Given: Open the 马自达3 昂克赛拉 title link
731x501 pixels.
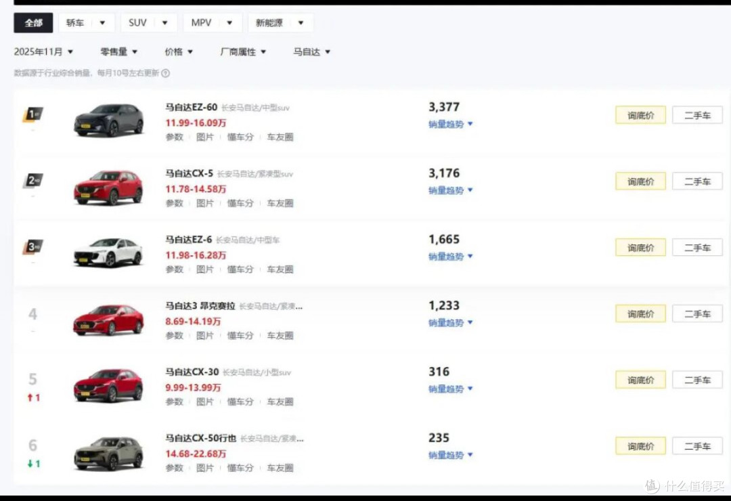Looking at the screenshot, I should pyautogui.click(x=200, y=306).
